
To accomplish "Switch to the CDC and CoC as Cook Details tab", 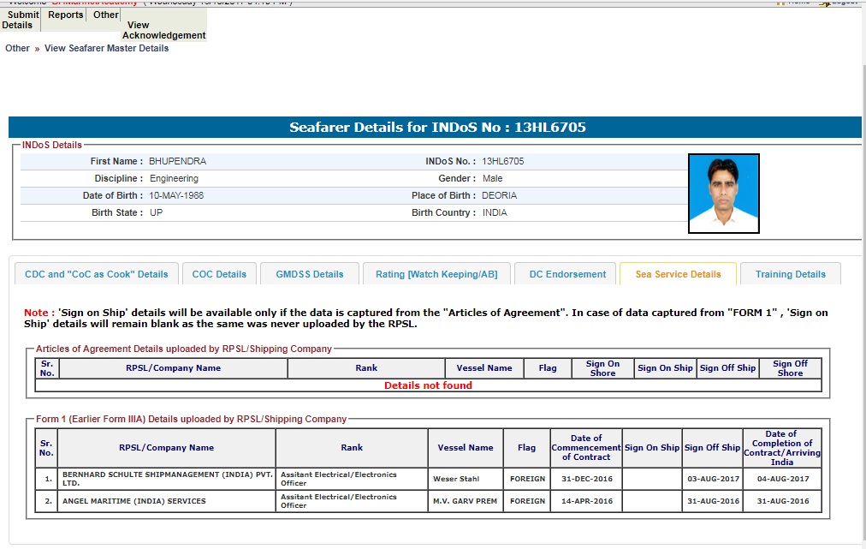I will pyautogui.click(x=97, y=274).
